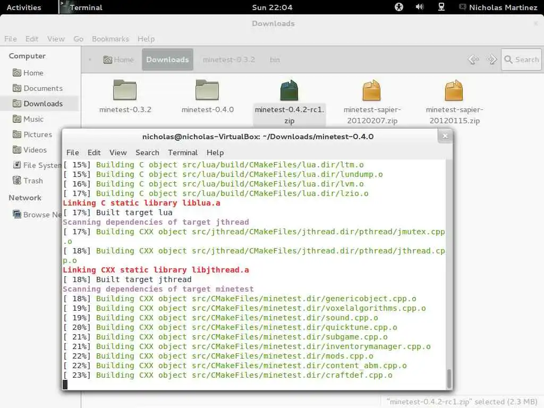Open the Activities overview
The width and height of the screenshot is (544, 408).
pos(23,7)
